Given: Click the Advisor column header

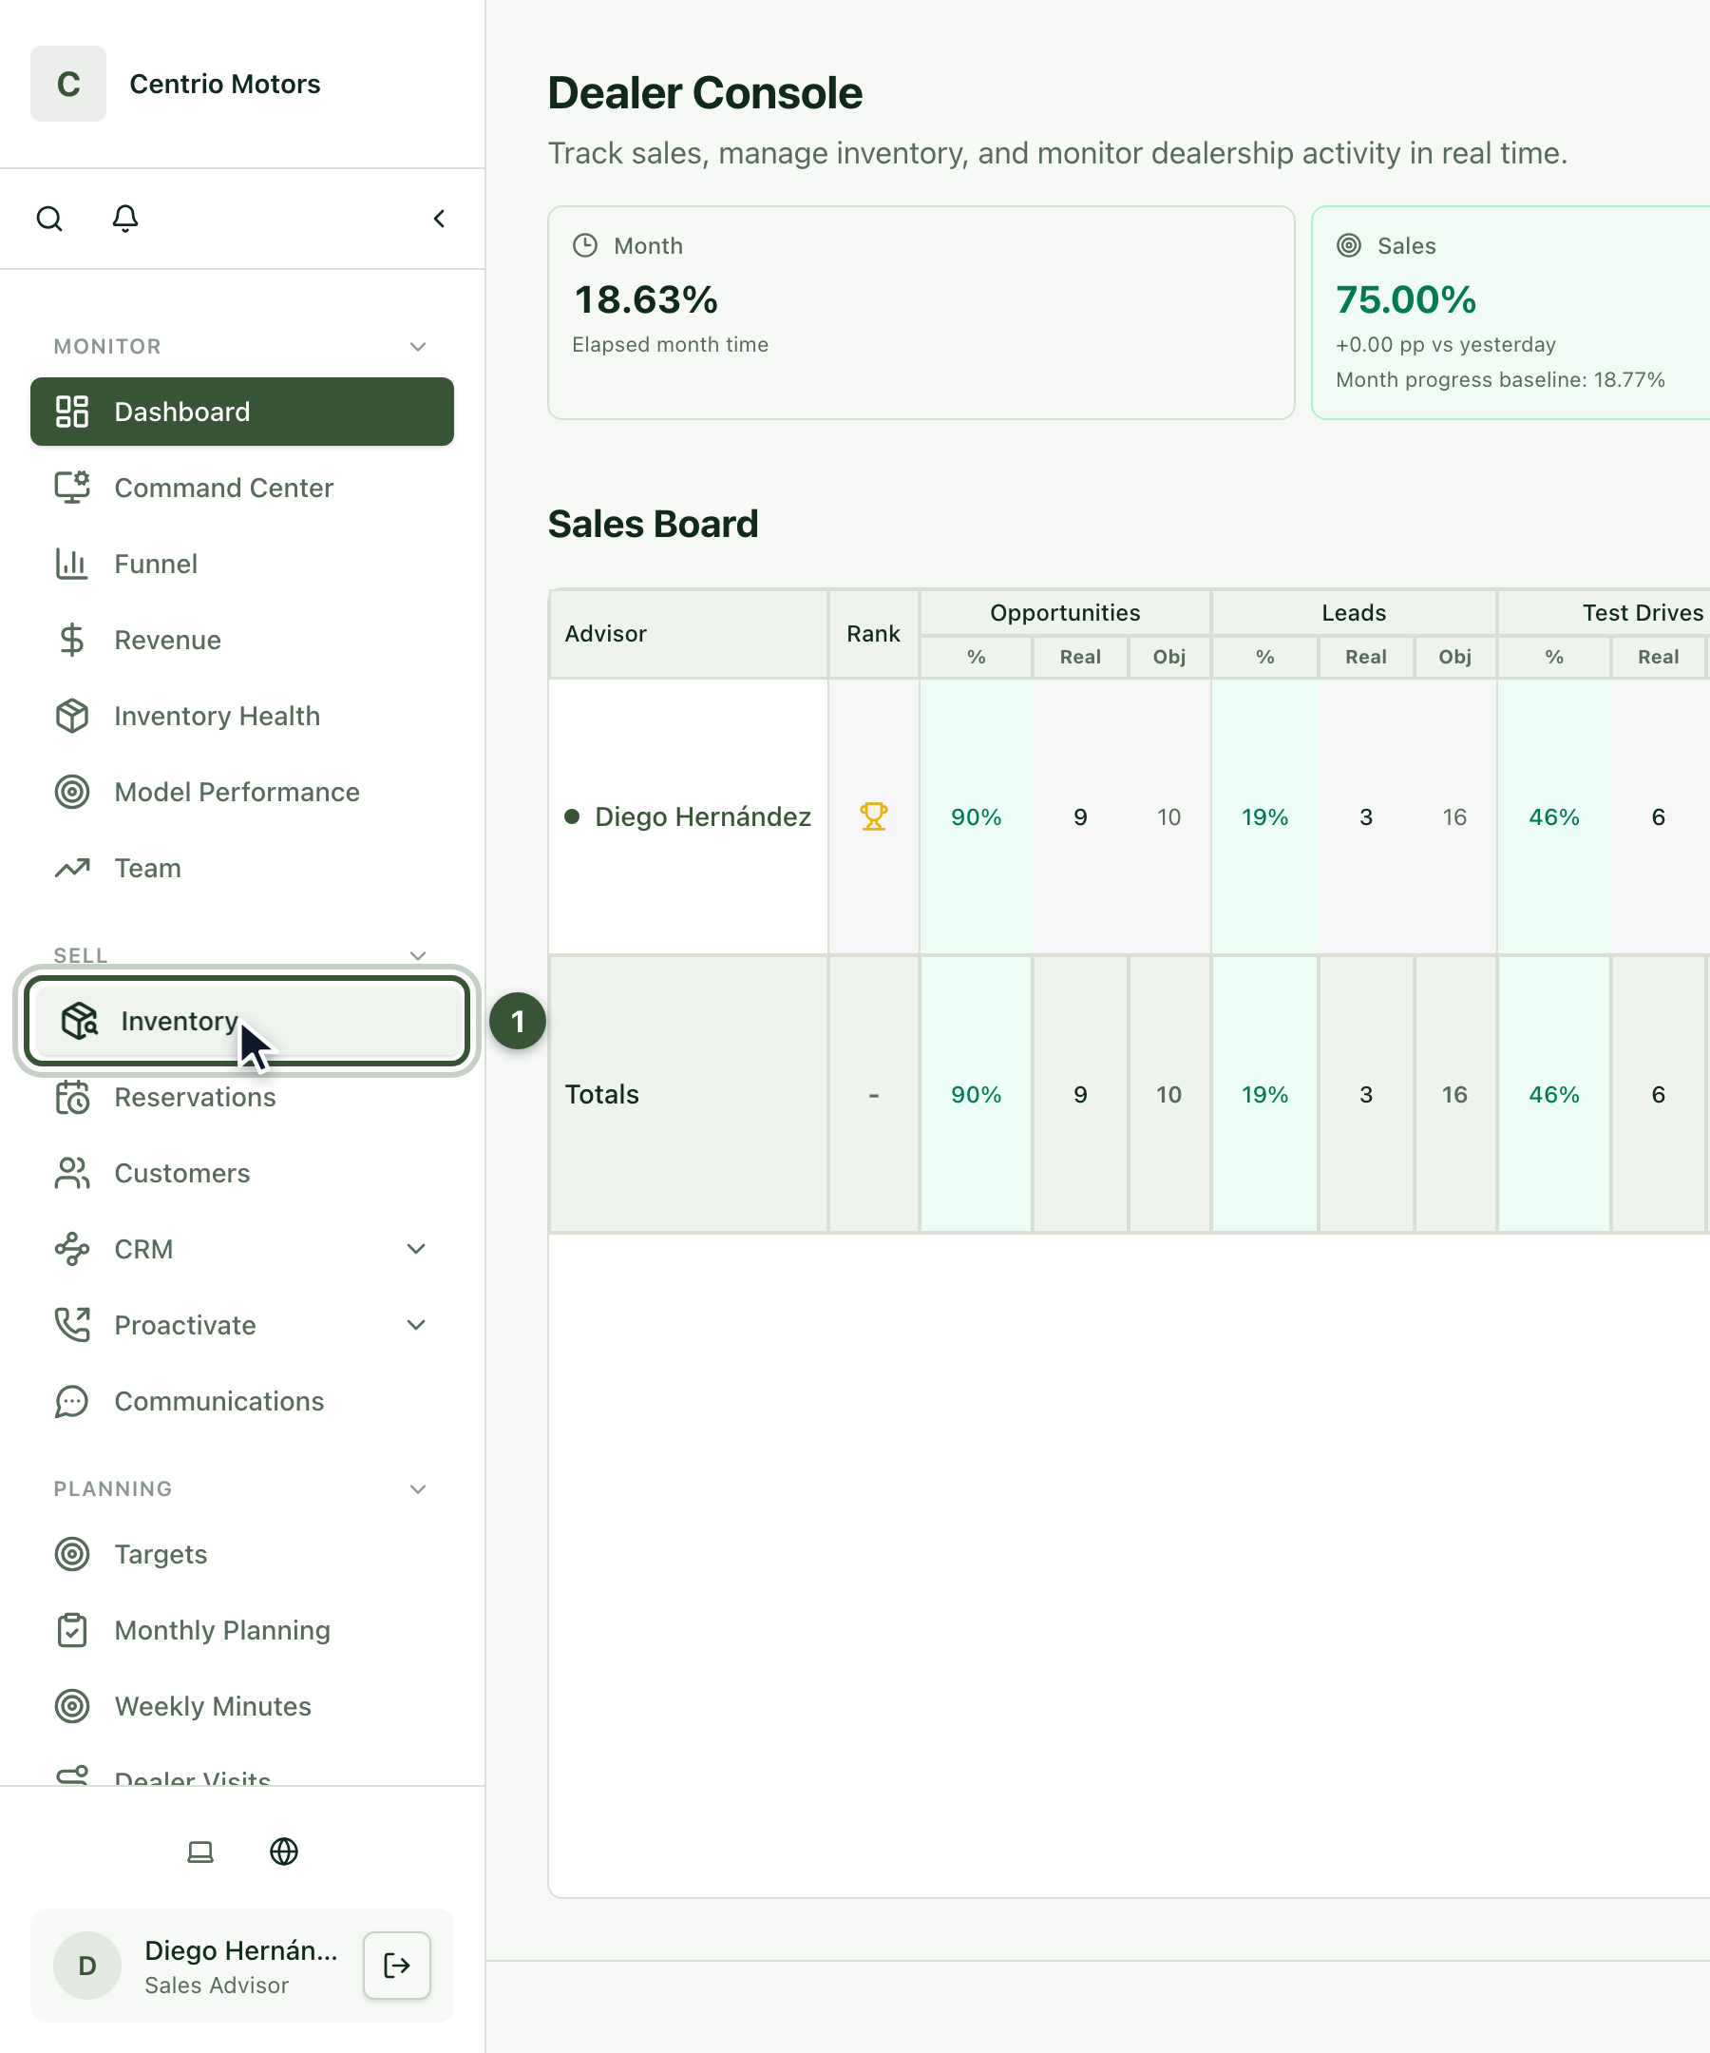Looking at the screenshot, I should pyautogui.click(x=689, y=634).
